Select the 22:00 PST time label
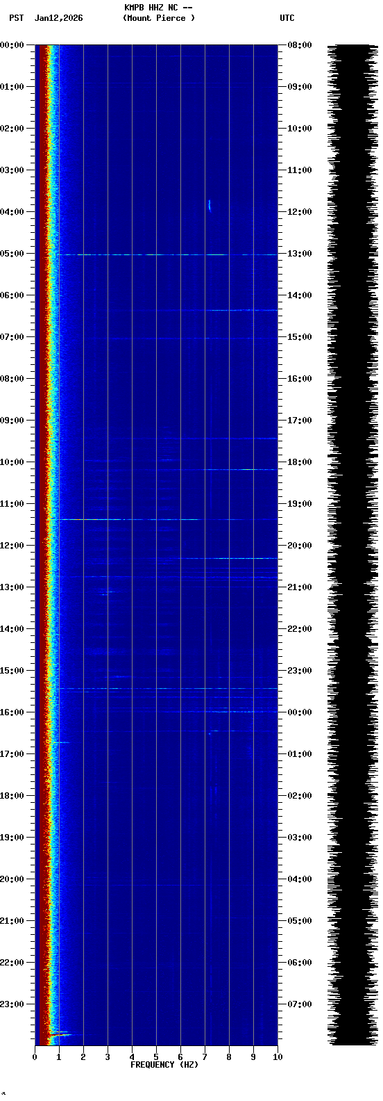383x1101 pixels. pos(12,963)
